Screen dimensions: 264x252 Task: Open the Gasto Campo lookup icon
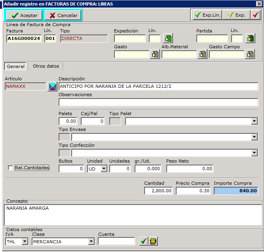(249, 55)
